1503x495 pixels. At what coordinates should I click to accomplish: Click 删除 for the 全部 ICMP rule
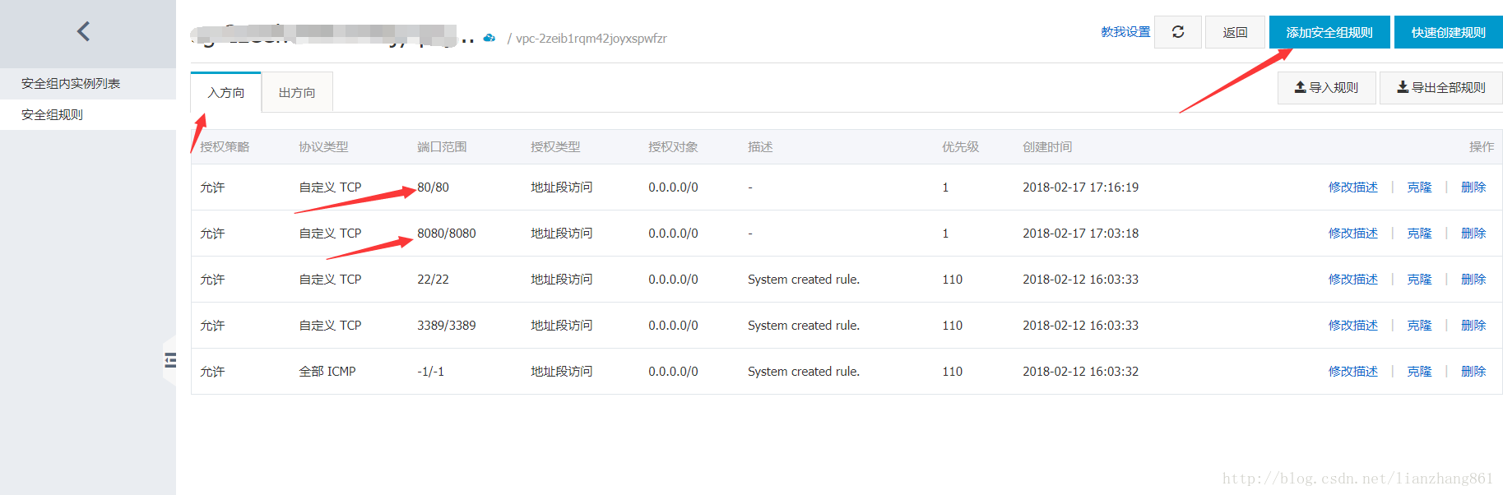tap(1473, 372)
